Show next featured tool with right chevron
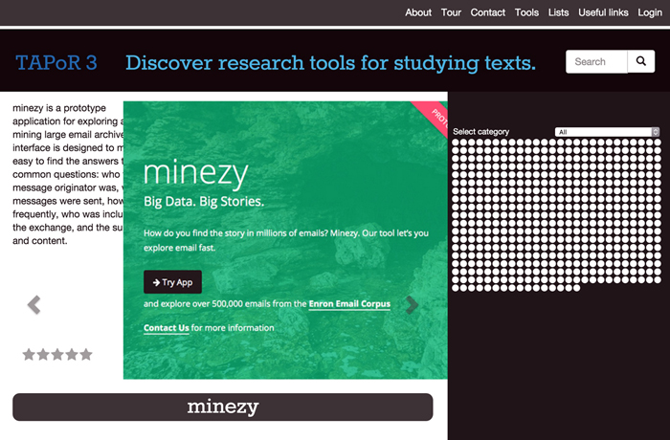Viewport: 670px width, 440px height. click(412, 305)
